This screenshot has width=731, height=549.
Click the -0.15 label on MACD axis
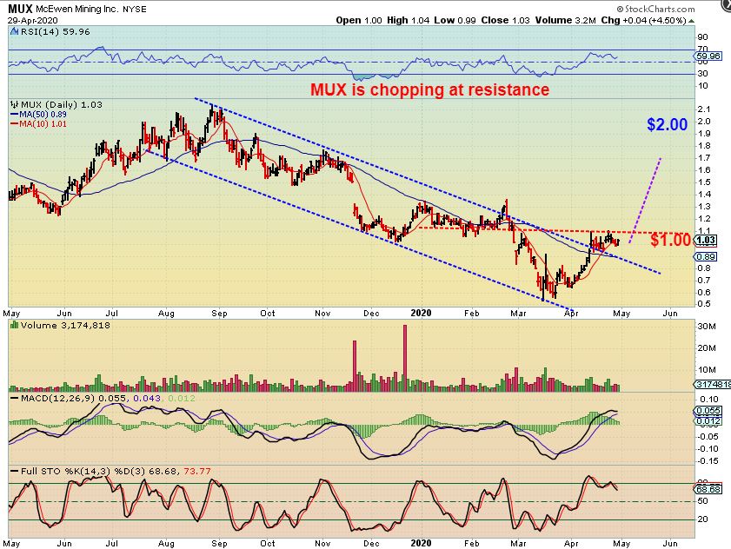pyautogui.click(x=708, y=461)
